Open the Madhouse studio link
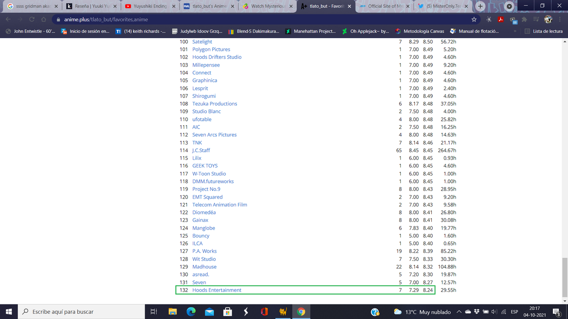568x319 pixels. click(205, 267)
